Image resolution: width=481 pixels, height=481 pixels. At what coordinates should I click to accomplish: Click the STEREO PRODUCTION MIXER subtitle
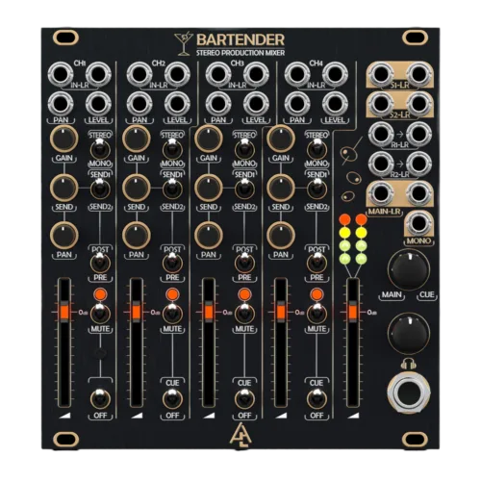click(240, 53)
